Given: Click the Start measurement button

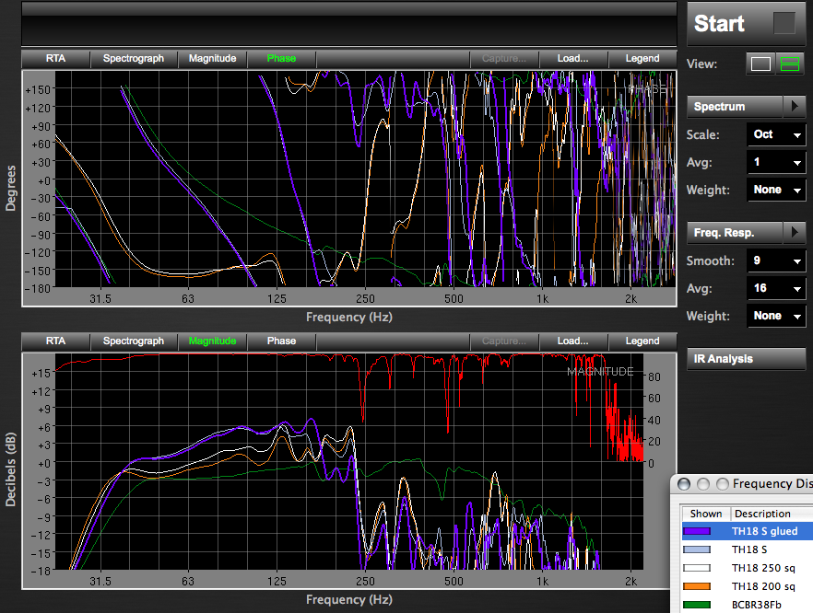Looking at the screenshot, I should click(747, 24).
